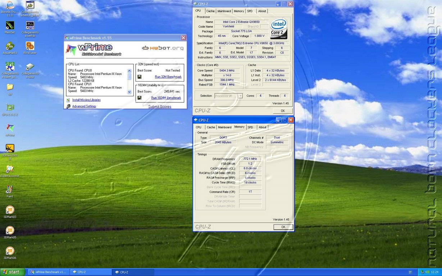
Task: Select SPD tab in bottom CPU-Z window
Action: pos(250,127)
